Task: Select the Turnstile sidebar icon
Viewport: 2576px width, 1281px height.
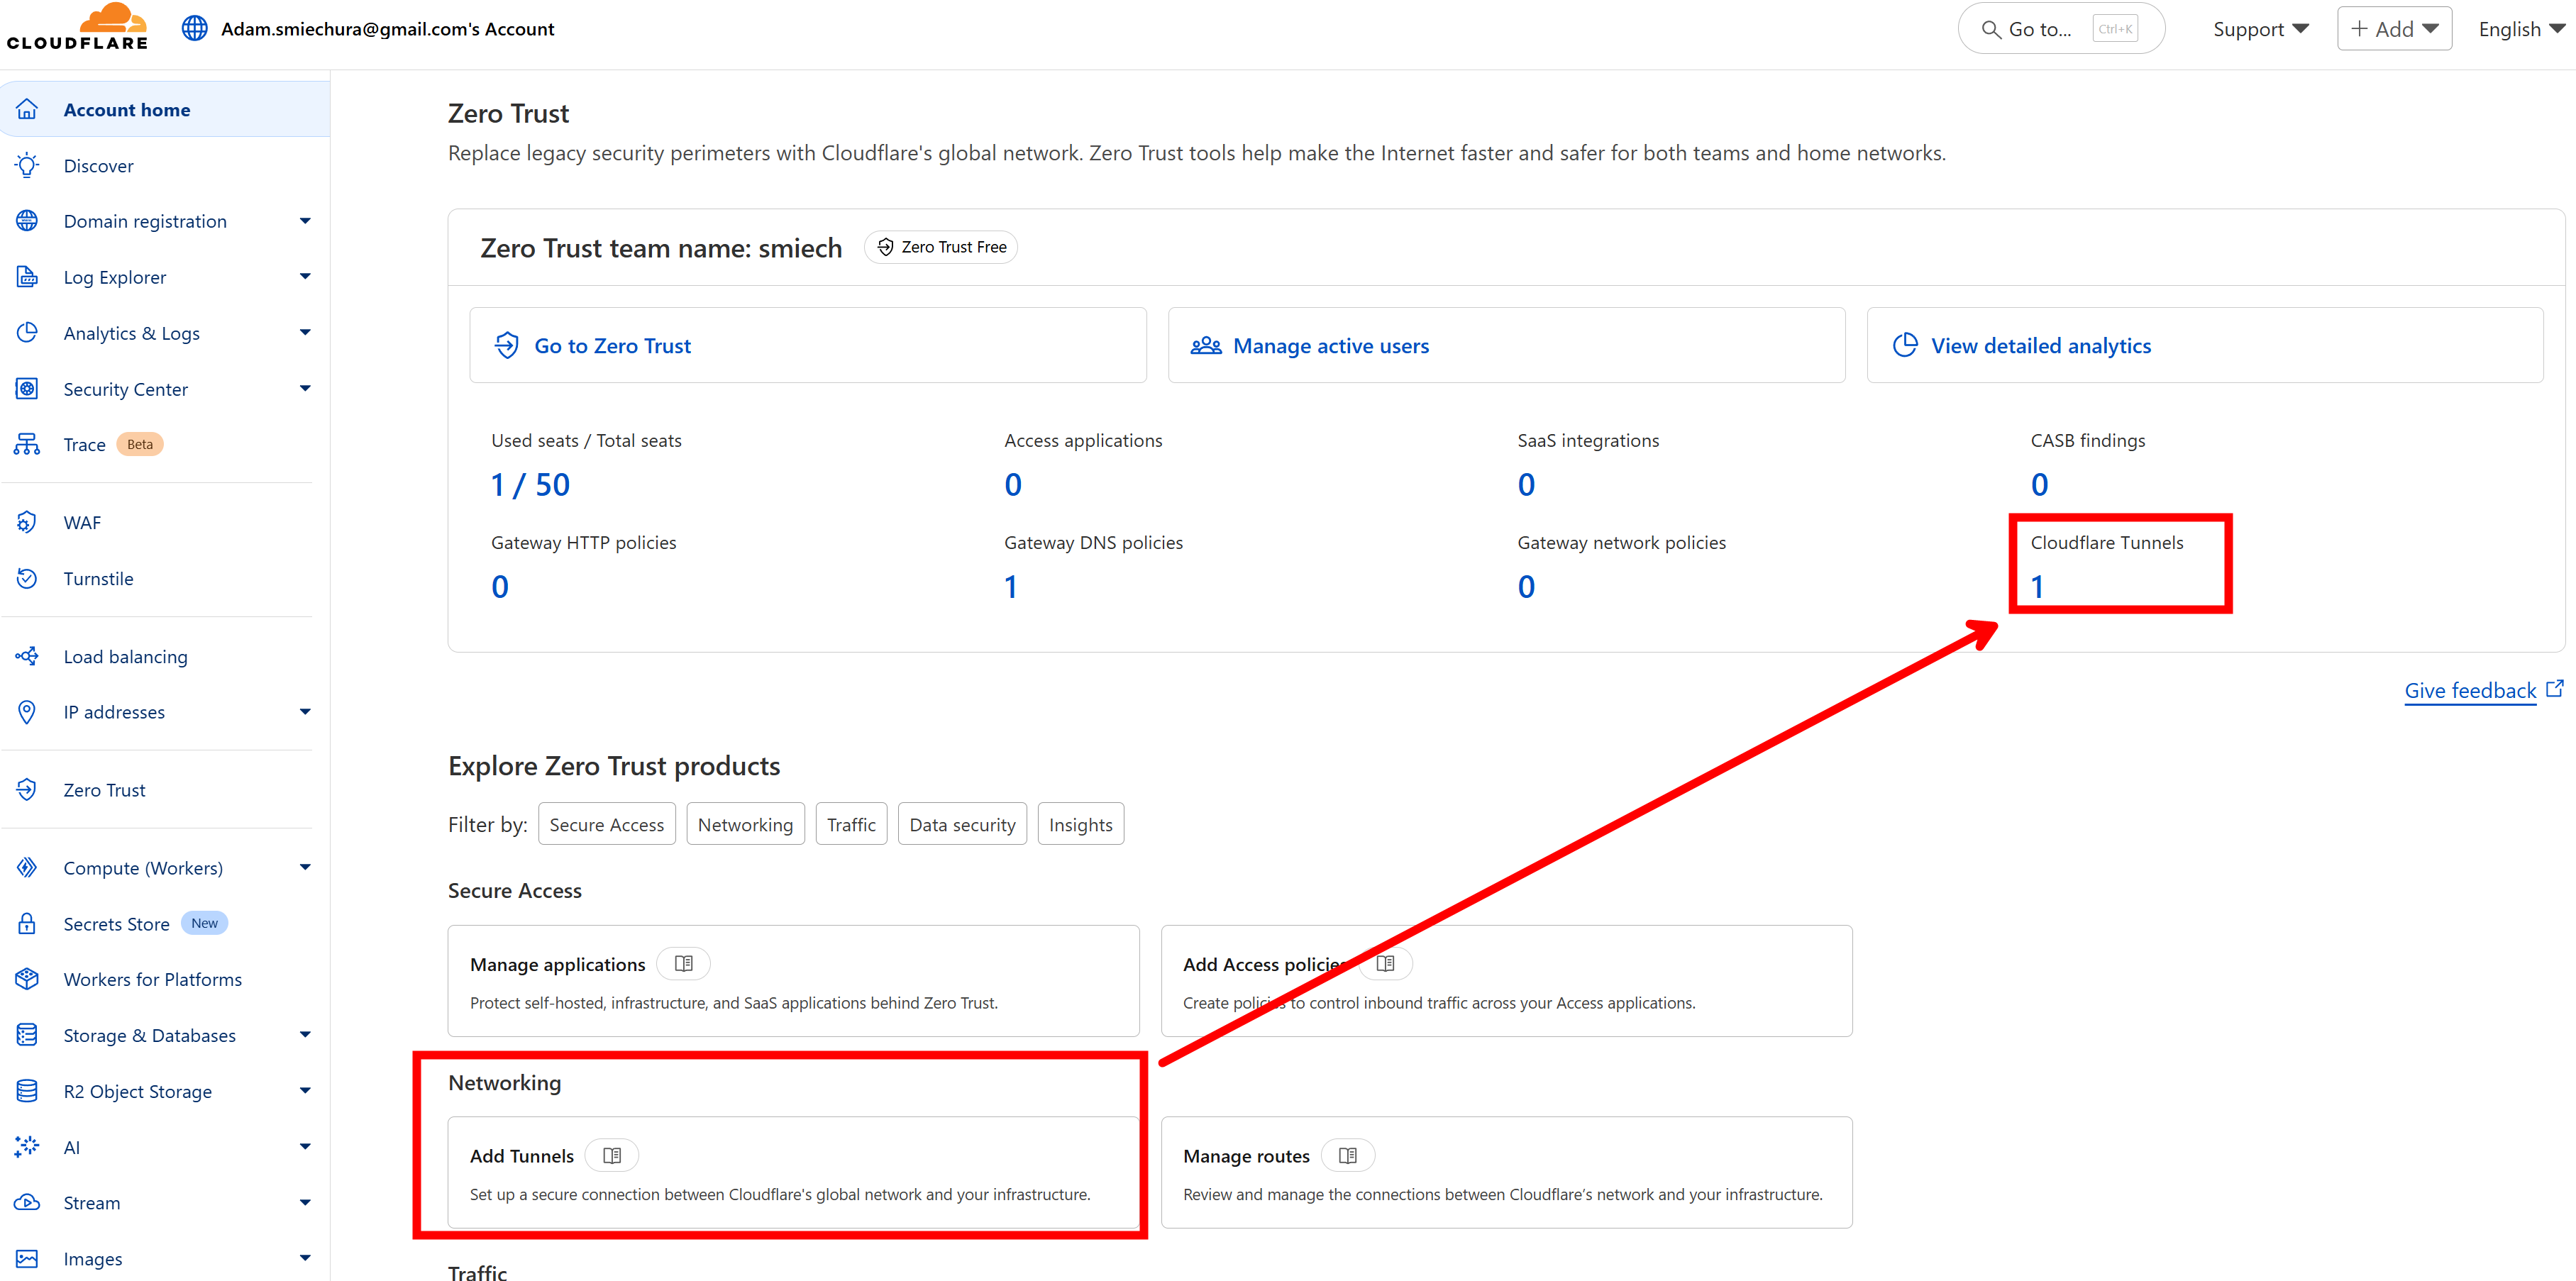Action: click(26, 578)
